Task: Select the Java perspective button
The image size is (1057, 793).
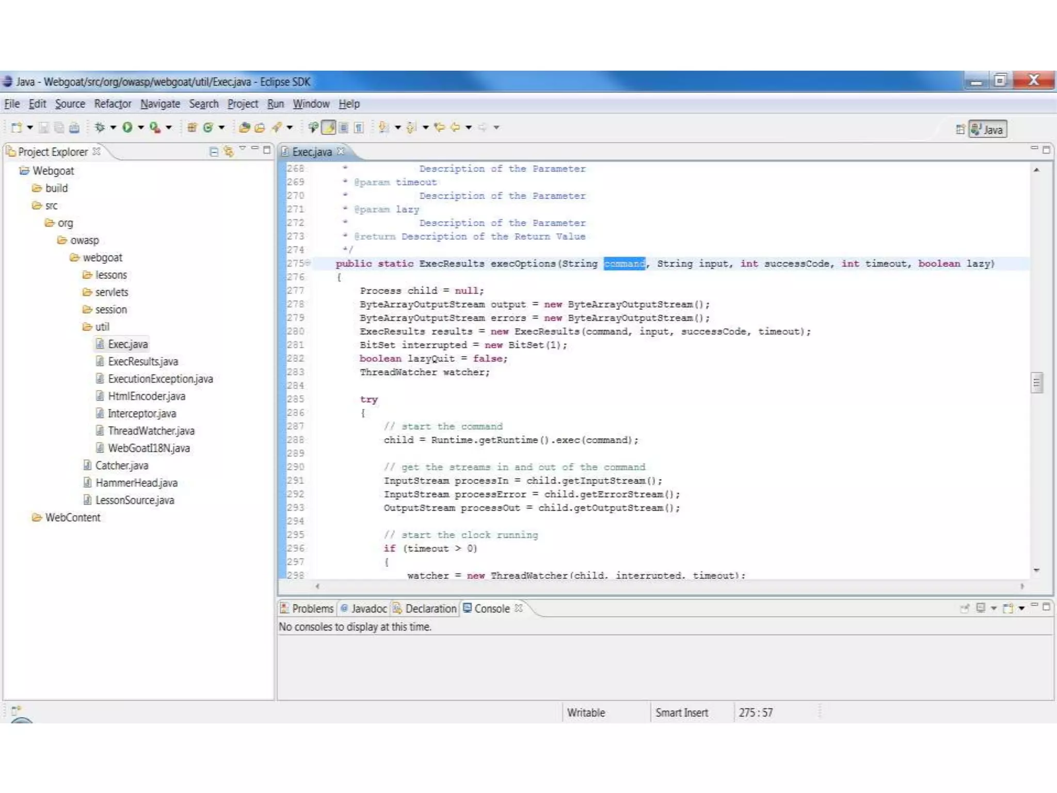Action: tap(987, 129)
